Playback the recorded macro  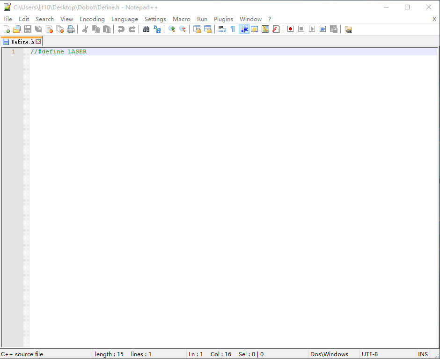tap(312, 29)
